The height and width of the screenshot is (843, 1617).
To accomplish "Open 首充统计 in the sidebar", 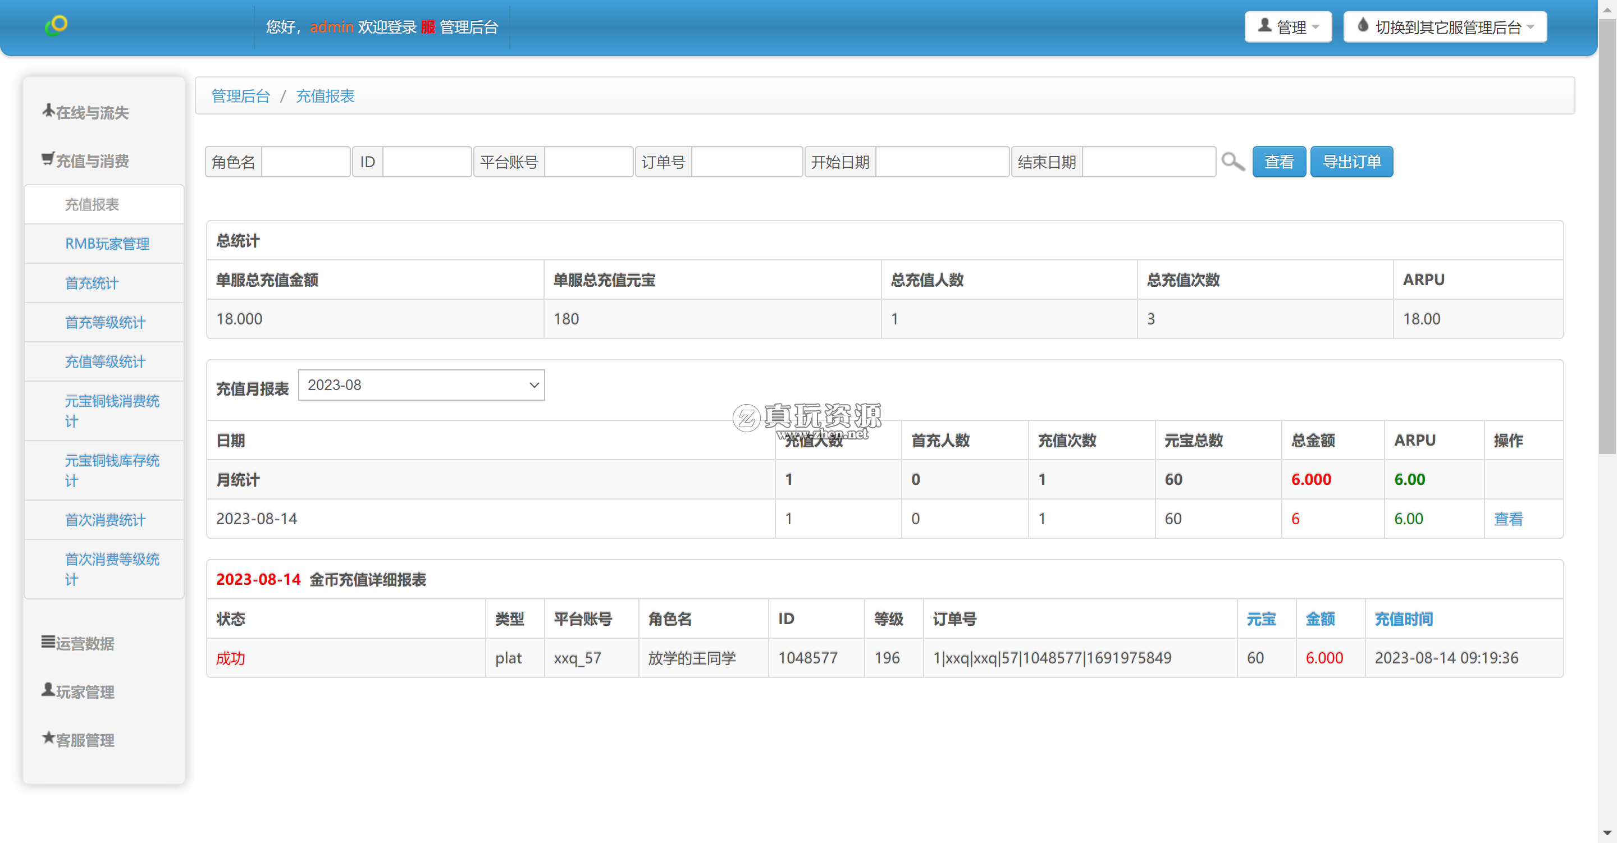I will coord(104,283).
